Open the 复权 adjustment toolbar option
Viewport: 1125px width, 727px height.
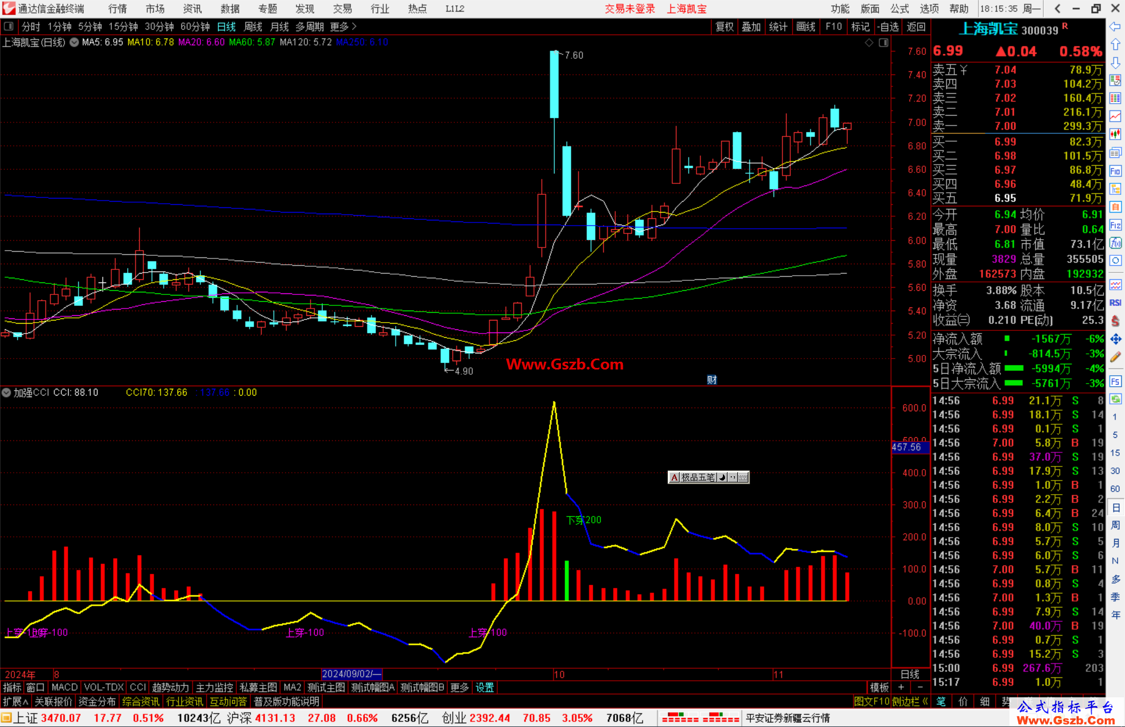click(724, 27)
